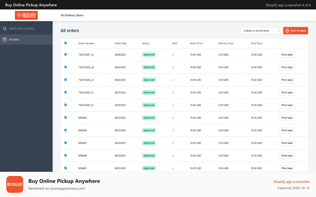Image resolution: width=316 pixels, height=197 pixels.
Task: Uncheck order M54852 checkbox
Action: point(66,117)
